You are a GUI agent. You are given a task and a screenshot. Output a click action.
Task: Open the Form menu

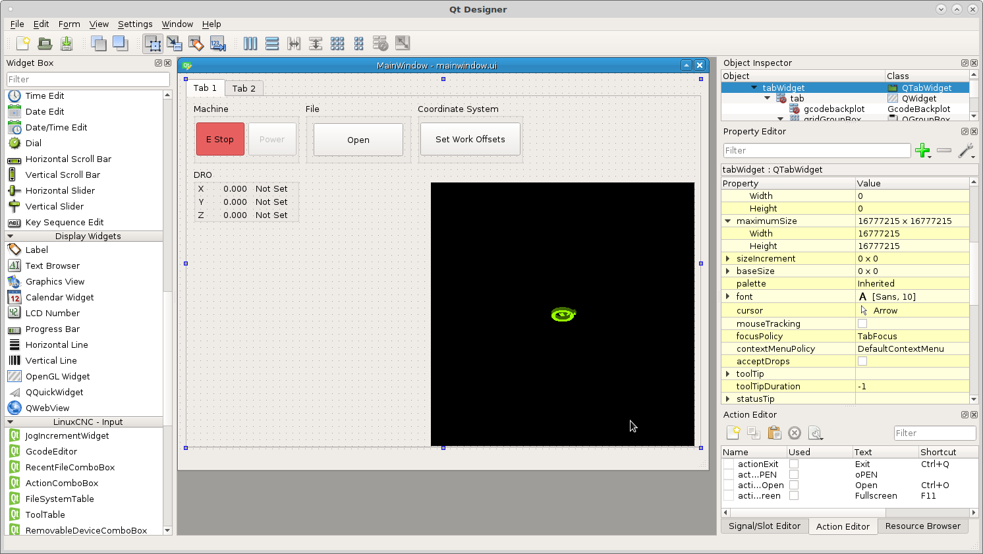(x=69, y=24)
